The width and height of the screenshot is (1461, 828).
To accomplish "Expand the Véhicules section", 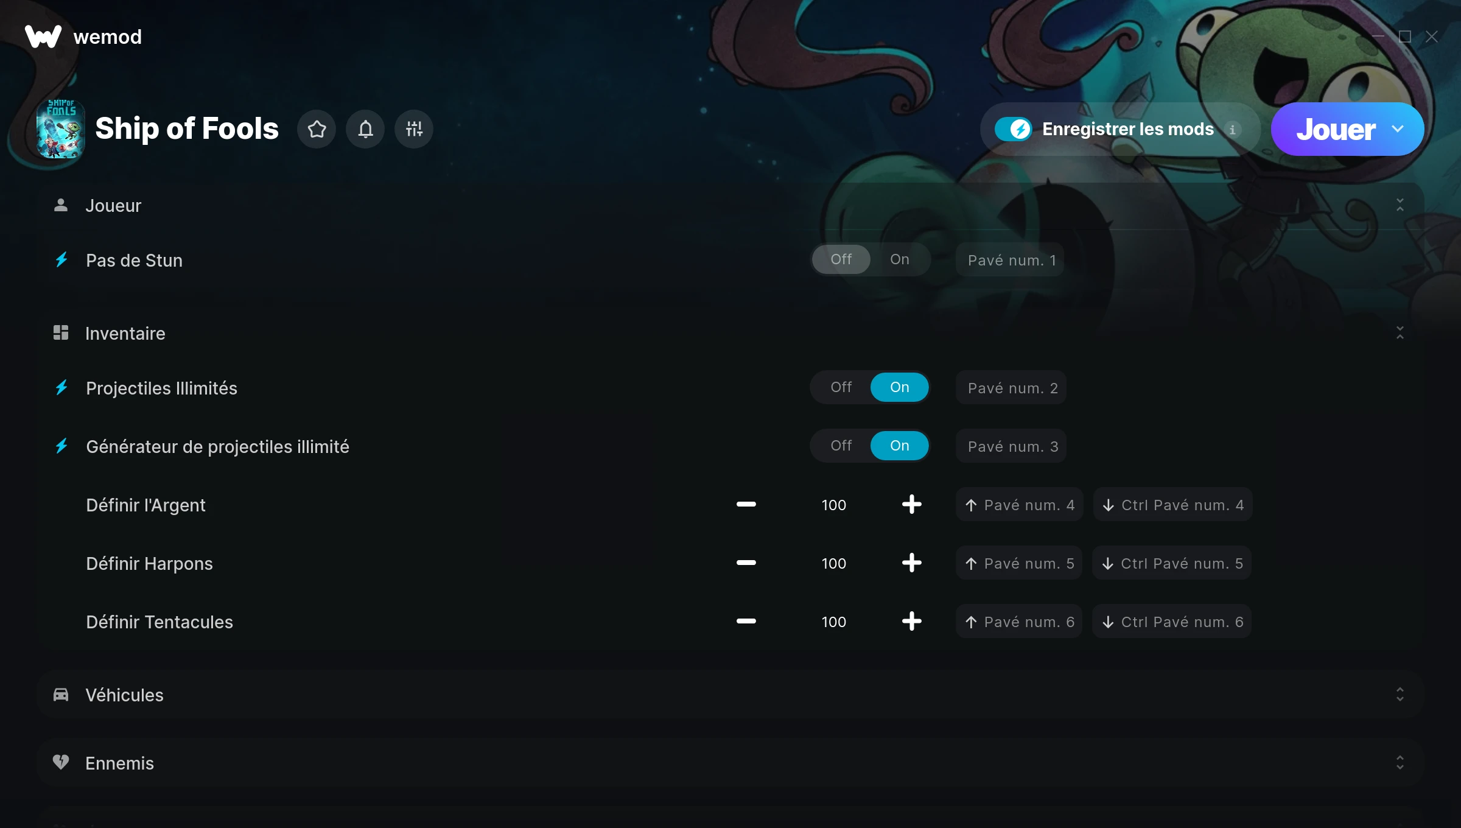I will coord(1400,695).
